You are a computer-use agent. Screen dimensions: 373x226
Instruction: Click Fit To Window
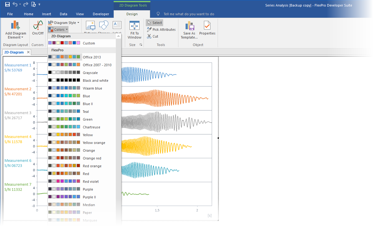pos(135,30)
